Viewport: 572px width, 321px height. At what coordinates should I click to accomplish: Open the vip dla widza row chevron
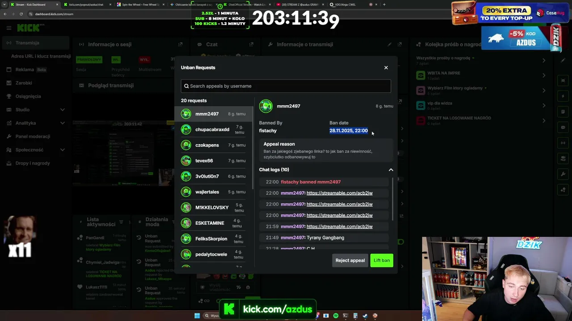point(544,106)
